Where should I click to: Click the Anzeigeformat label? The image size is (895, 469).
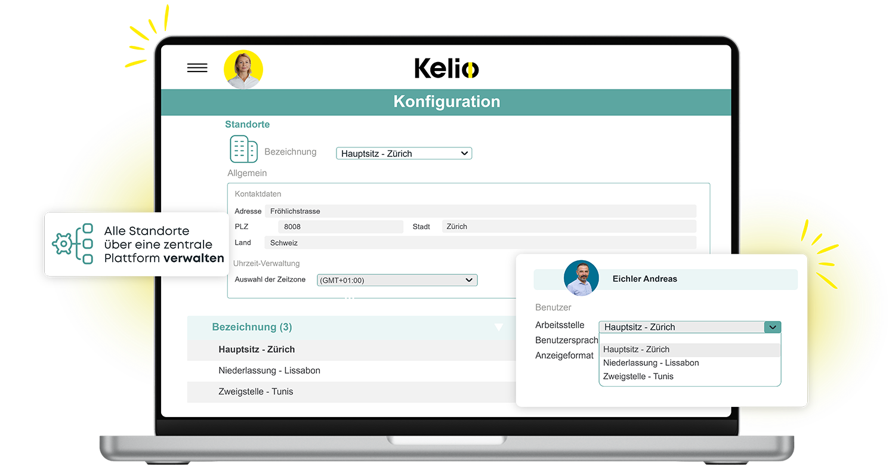(564, 356)
